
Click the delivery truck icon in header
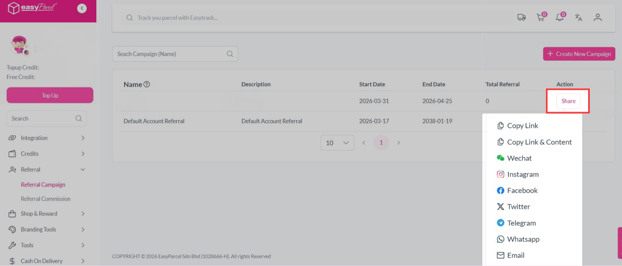tap(521, 18)
